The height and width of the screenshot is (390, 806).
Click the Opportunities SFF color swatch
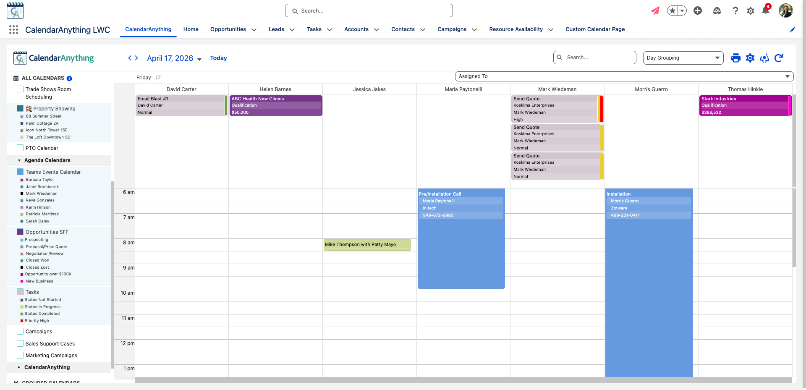20,232
